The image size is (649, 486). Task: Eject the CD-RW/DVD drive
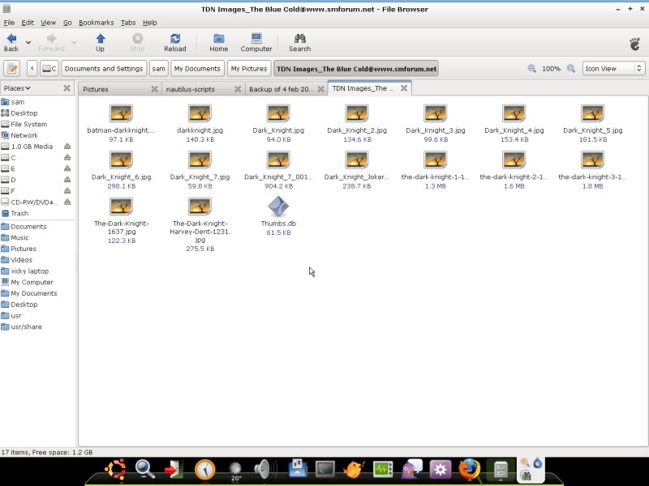click(x=67, y=202)
